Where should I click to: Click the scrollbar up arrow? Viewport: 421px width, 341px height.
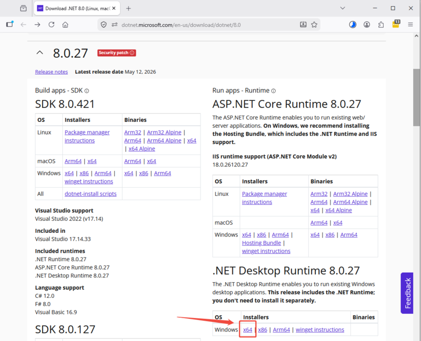416,36
